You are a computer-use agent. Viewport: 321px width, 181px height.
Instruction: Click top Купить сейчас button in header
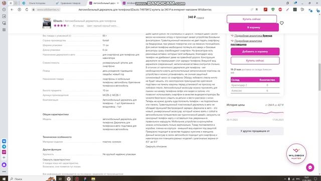click(252, 19)
